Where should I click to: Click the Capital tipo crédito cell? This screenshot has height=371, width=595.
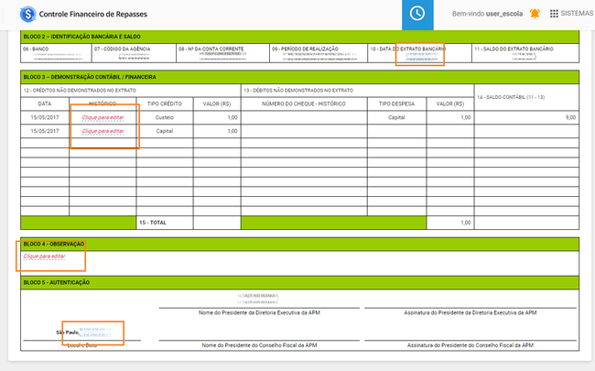click(x=165, y=131)
